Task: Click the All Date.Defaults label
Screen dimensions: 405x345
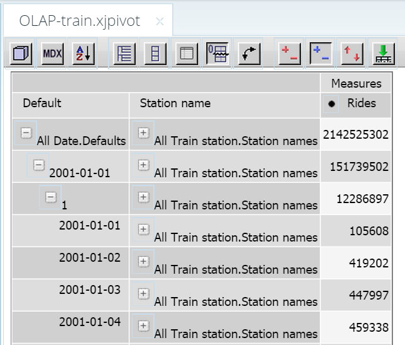Action: (81, 141)
